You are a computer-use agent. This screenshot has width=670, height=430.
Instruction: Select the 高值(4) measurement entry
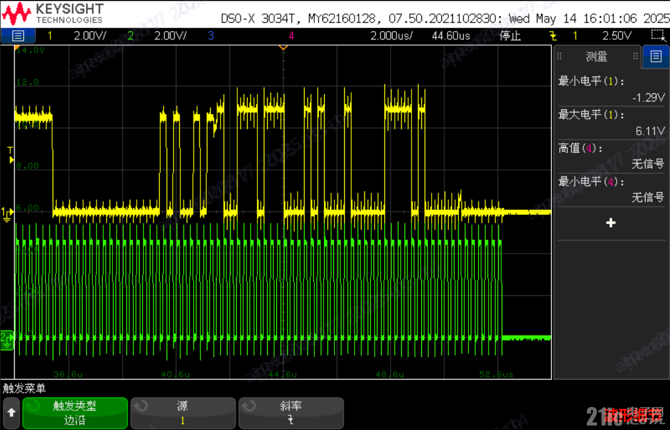(x=611, y=156)
